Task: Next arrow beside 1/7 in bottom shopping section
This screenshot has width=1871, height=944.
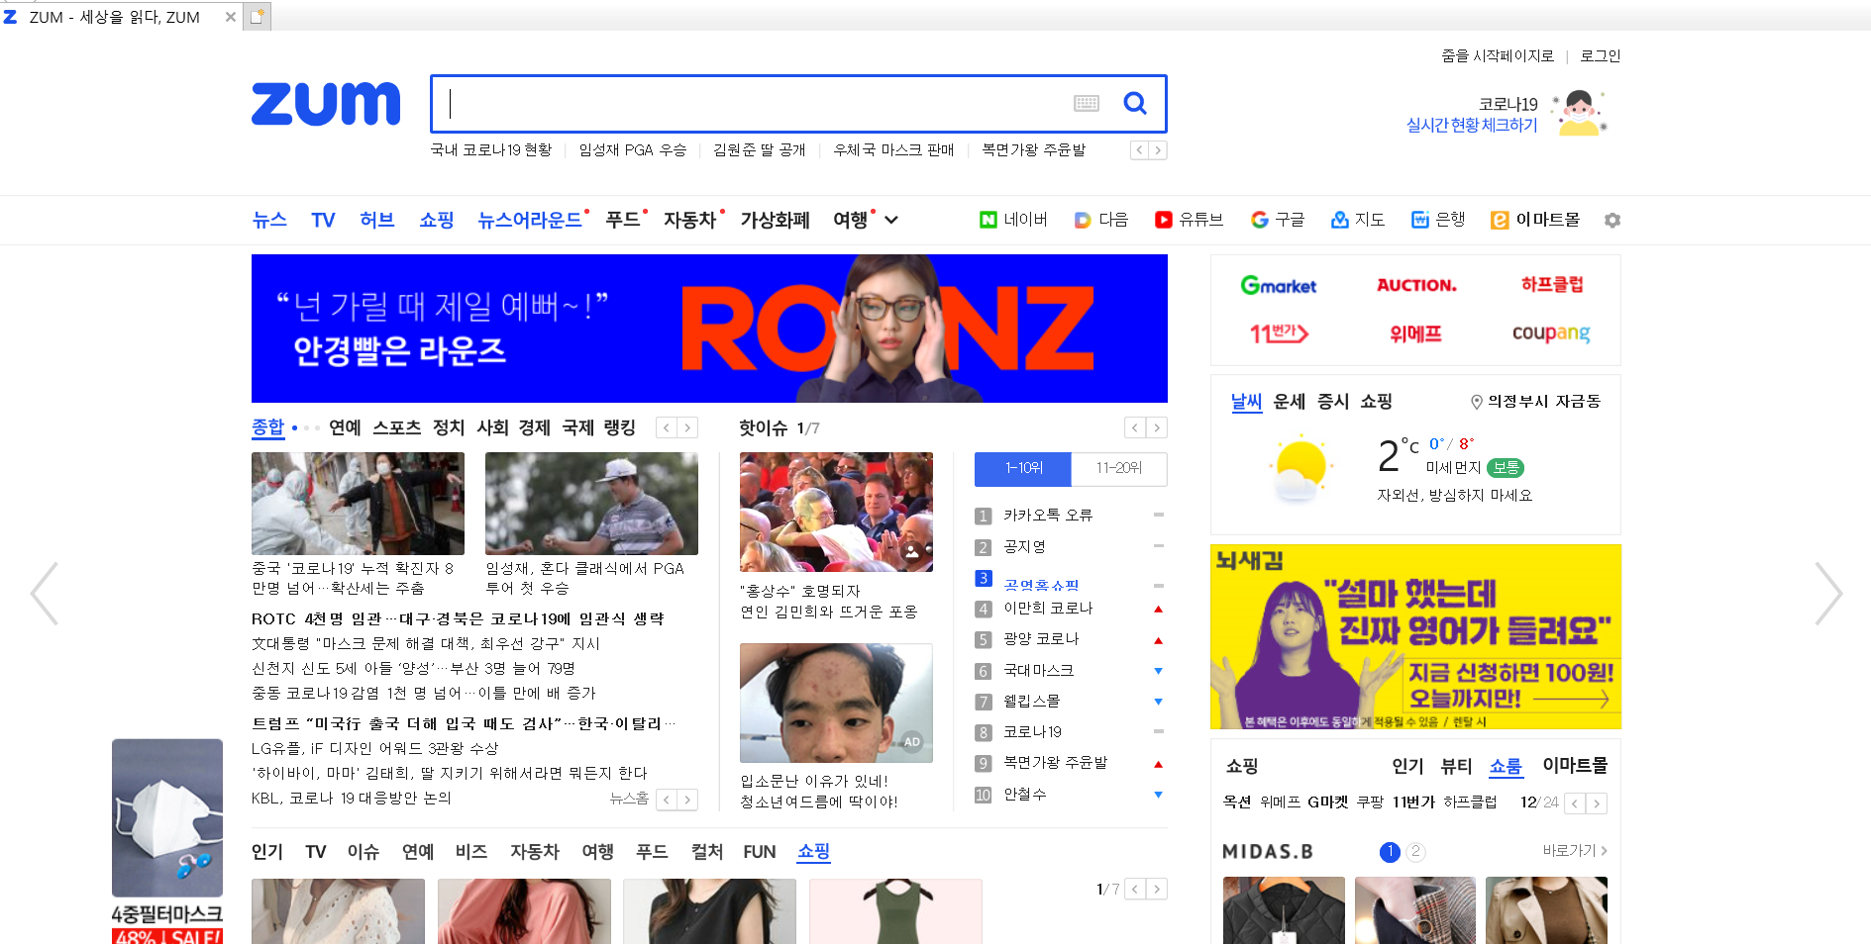Action: (x=1157, y=890)
